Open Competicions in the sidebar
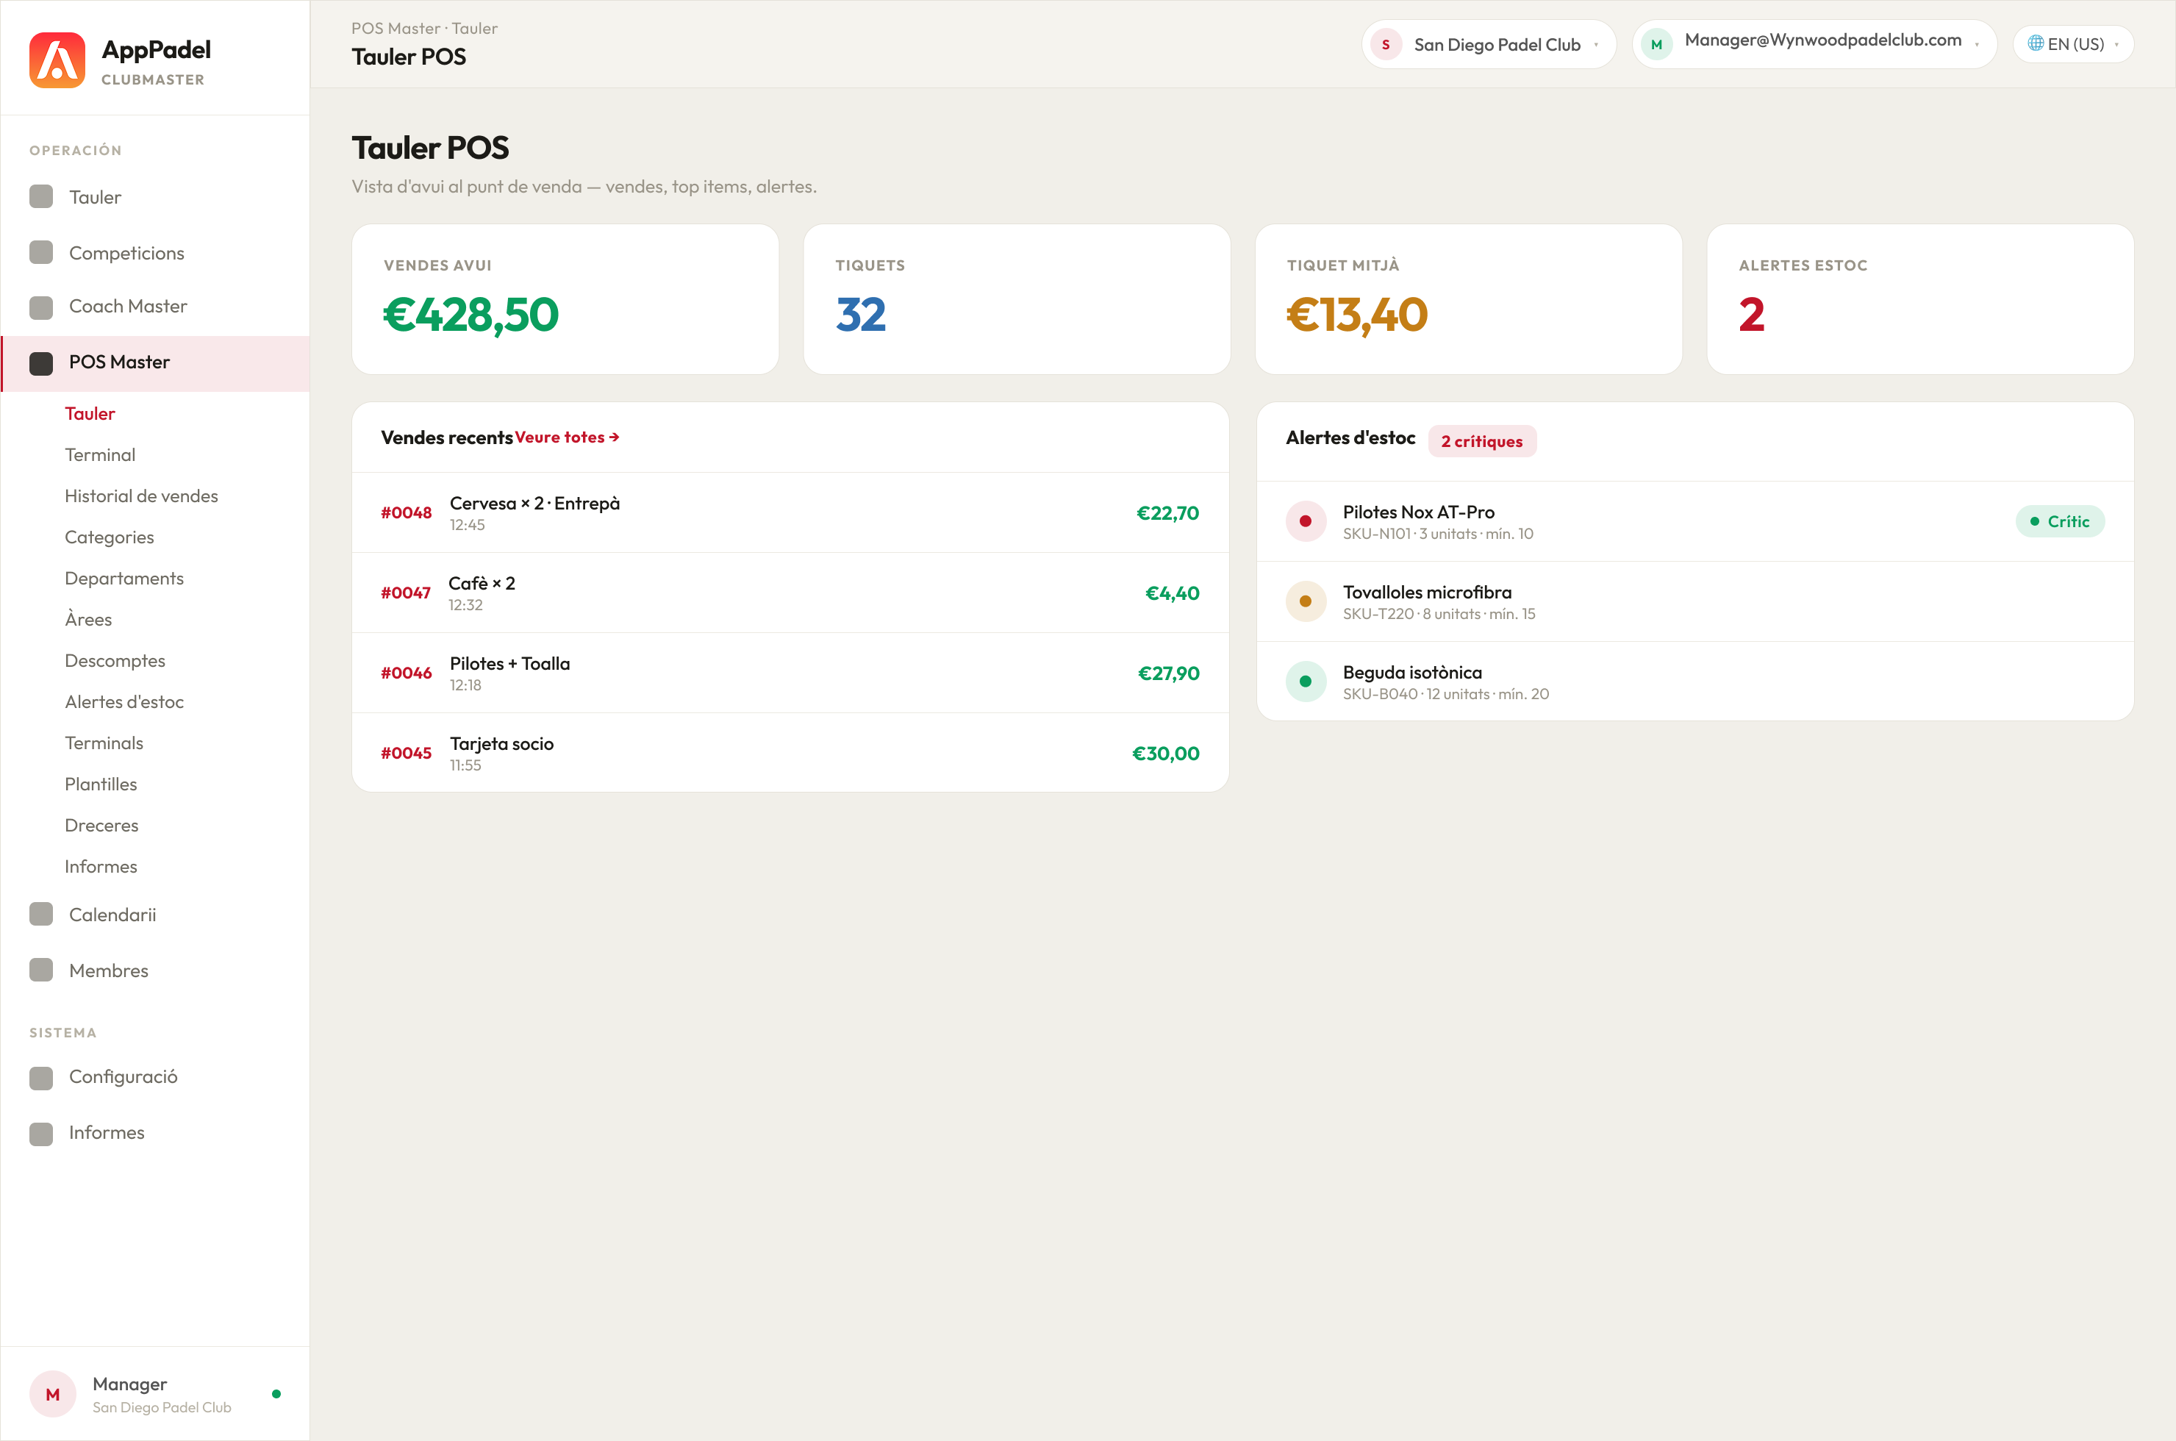The height and width of the screenshot is (1441, 2176). point(154,253)
